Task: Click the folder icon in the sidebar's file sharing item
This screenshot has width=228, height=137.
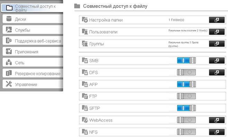Action: coord(9,8)
